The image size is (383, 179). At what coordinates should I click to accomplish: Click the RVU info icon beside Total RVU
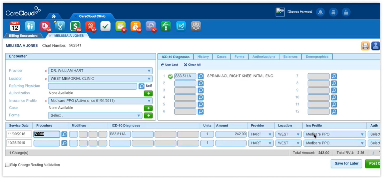[x=373, y=153]
